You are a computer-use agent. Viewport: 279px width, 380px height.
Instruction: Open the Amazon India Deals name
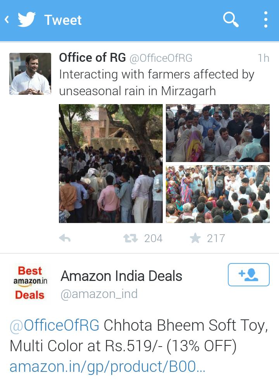pyautogui.click(x=121, y=276)
